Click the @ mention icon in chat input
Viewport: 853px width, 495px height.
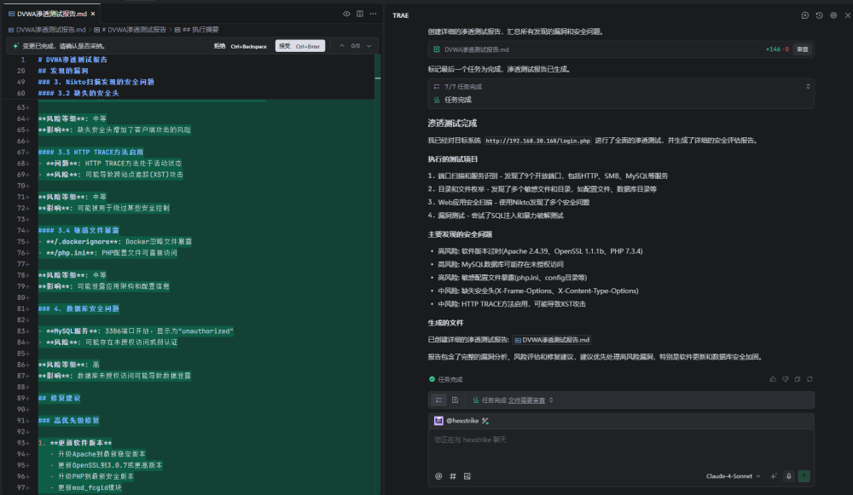coord(438,475)
